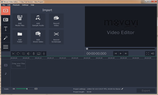Click the Rotate tool
The height and width of the screenshot is (95, 158).
point(18,54)
